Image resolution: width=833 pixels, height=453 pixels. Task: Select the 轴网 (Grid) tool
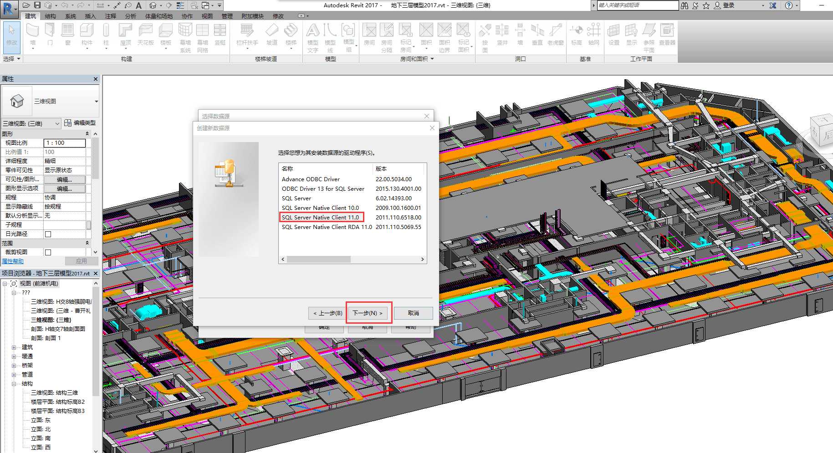594,35
